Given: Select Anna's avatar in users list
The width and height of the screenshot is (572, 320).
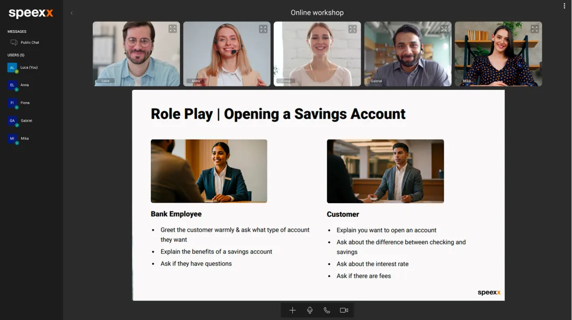Looking at the screenshot, I should 12,85.
